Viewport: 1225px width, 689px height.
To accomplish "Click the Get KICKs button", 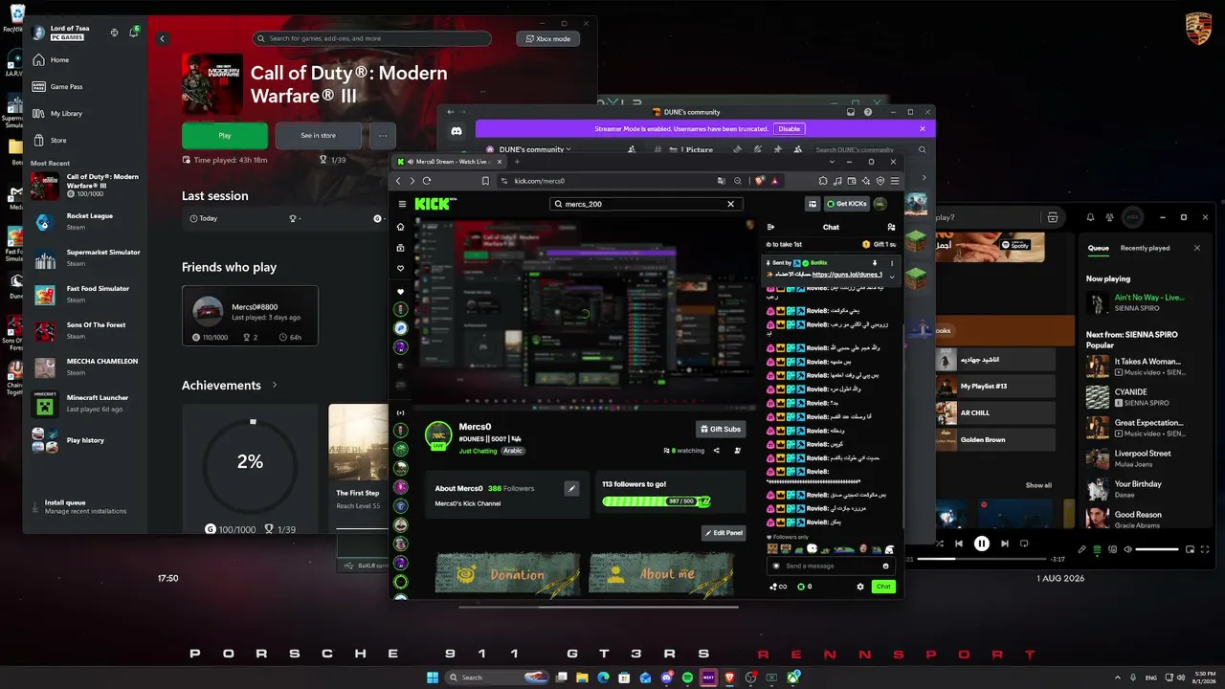I will click(847, 204).
